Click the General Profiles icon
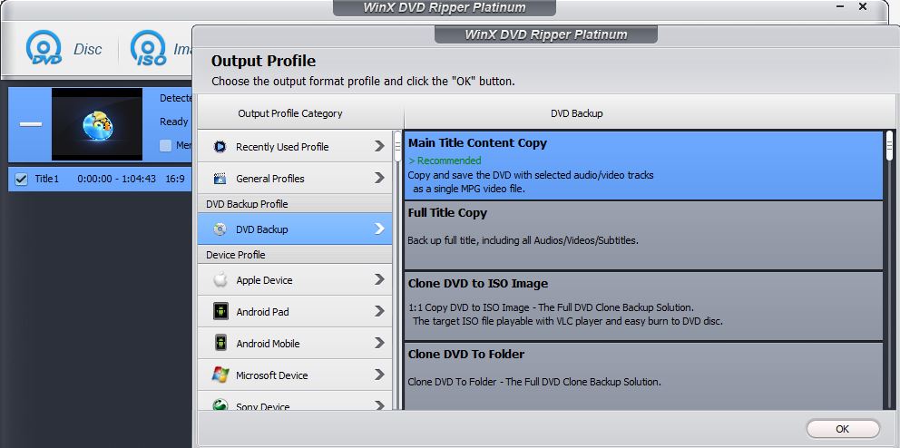This screenshot has width=900, height=448. 220,179
